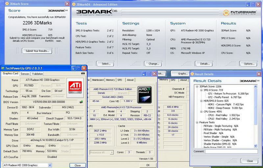Click the AMD Phenom II X3 720 Black Edition name
Image resolution: width=263 pixels, height=168 pixels.
(x=112, y=89)
